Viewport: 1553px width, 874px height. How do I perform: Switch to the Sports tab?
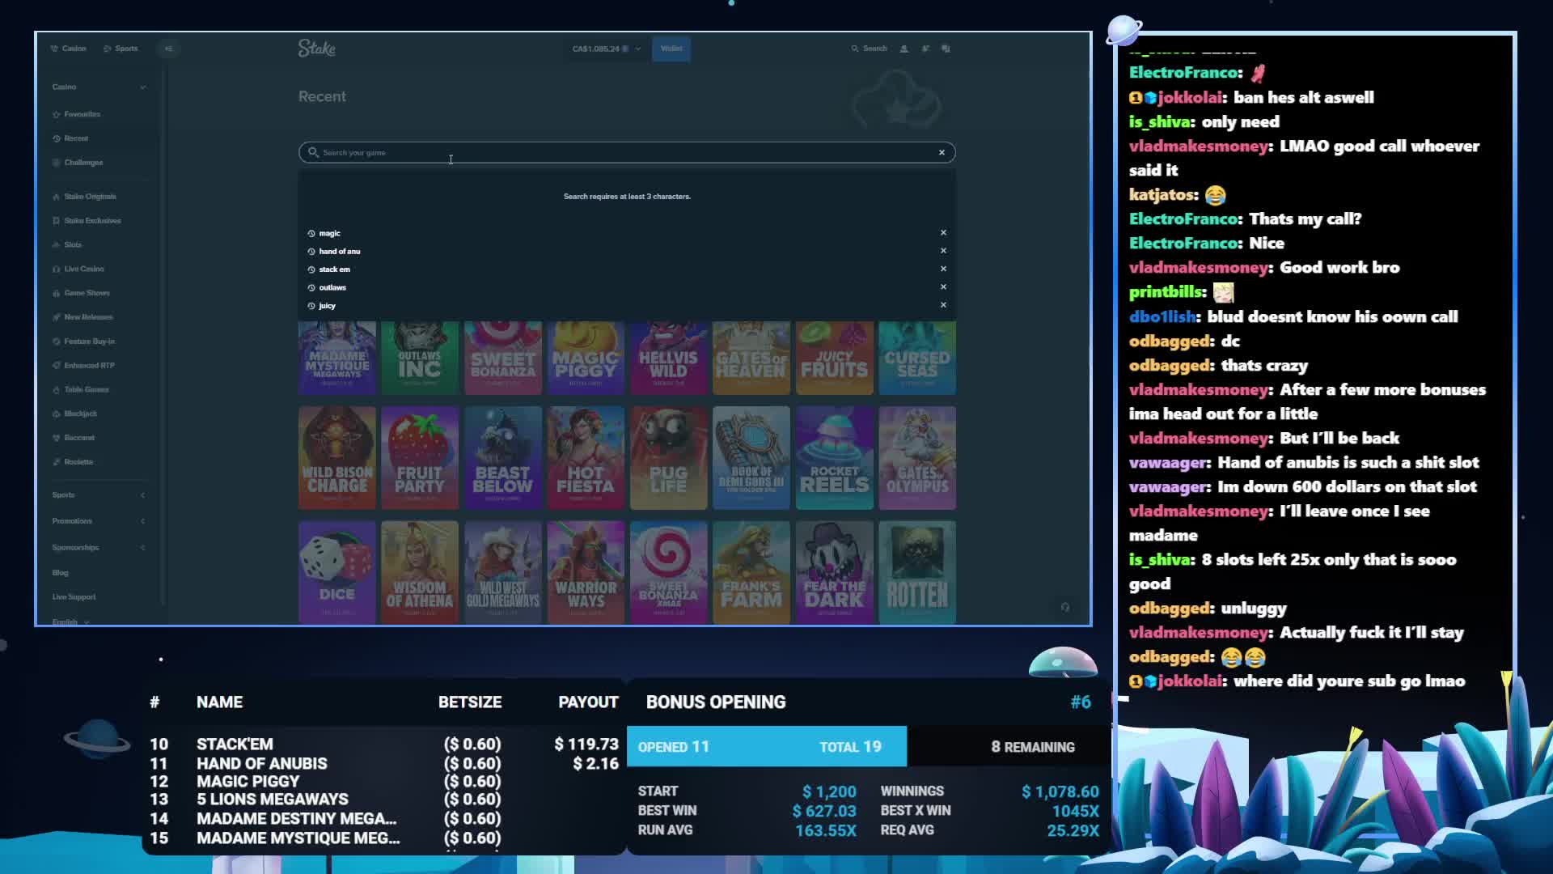(x=121, y=49)
